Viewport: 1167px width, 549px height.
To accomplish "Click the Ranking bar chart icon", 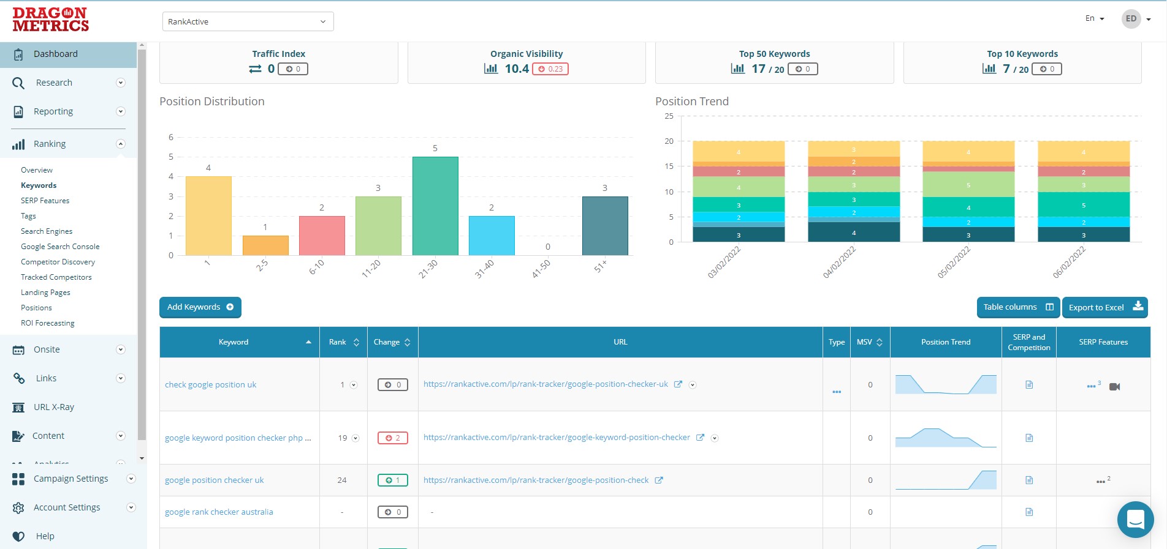I will pyautogui.click(x=18, y=144).
